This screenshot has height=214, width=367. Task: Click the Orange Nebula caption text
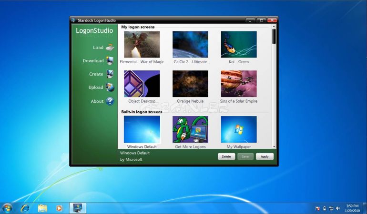(x=190, y=101)
